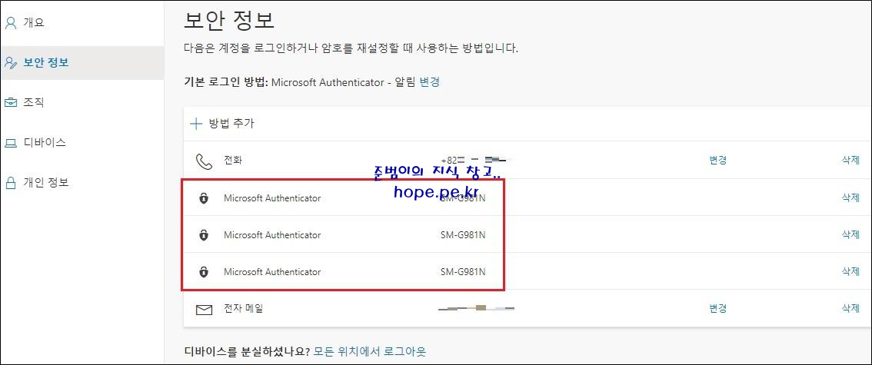The image size is (872, 365).
Task: Click the 전자 메일 method label
Action: (x=243, y=308)
